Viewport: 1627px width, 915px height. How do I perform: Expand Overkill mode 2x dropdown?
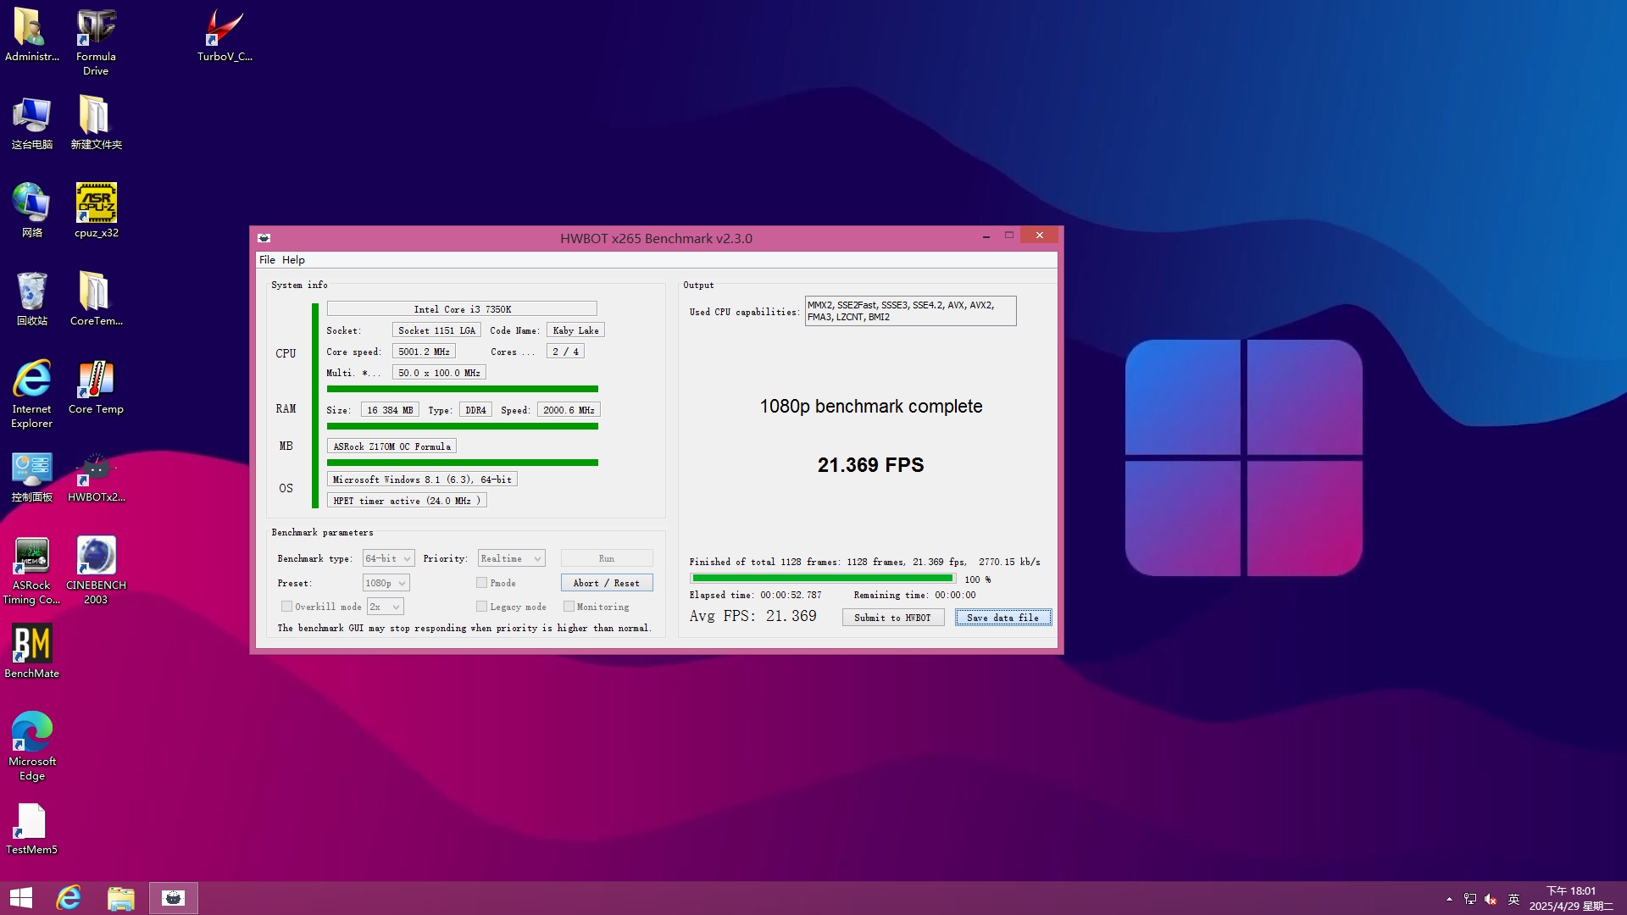[x=385, y=607]
